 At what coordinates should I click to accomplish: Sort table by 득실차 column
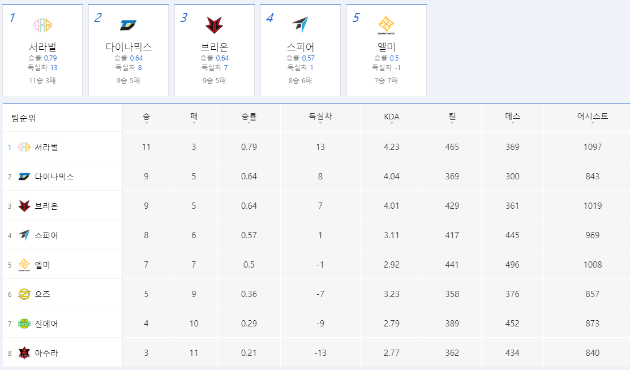(320, 117)
